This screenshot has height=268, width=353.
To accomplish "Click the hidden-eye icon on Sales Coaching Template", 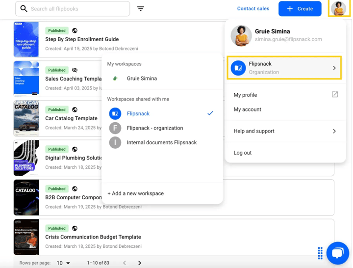I will (75, 70).
